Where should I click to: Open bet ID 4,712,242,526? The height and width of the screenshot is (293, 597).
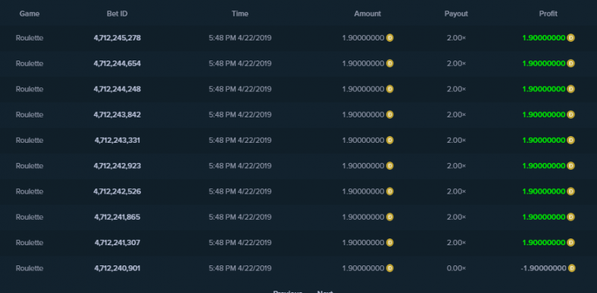[117, 191]
